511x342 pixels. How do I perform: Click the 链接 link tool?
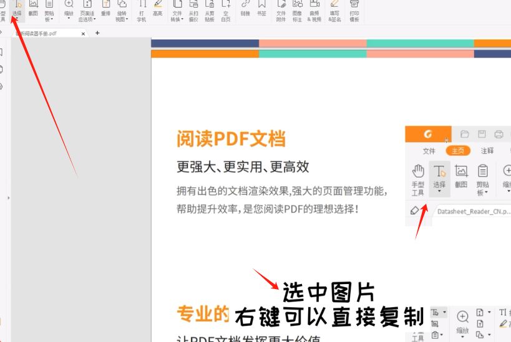point(245,9)
